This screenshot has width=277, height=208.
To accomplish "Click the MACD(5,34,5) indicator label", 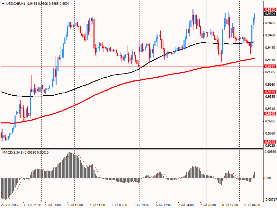I will point(13,153).
